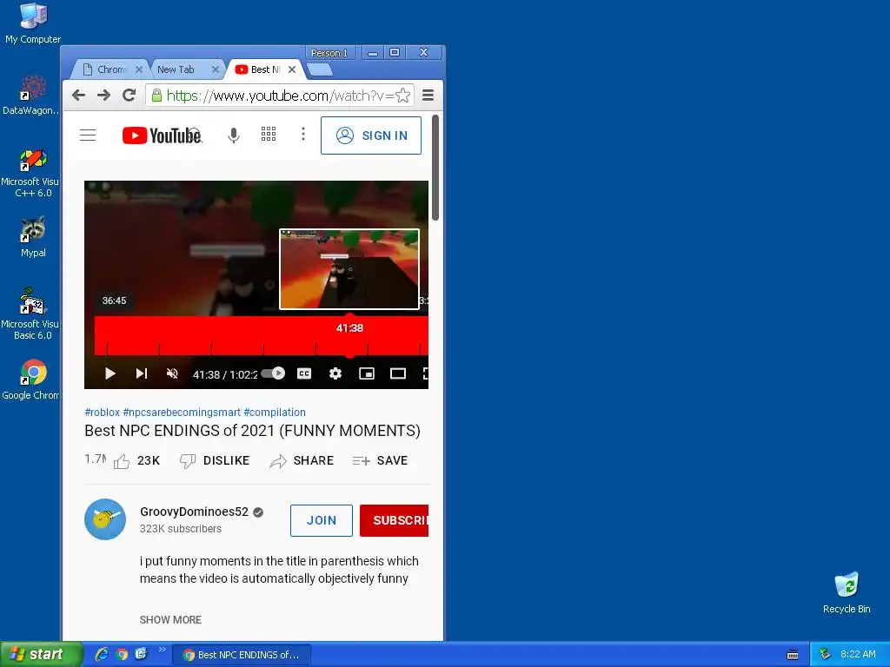Skip to next video
Image resolution: width=890 pixels, height=667 pixels.
[142, 373]
